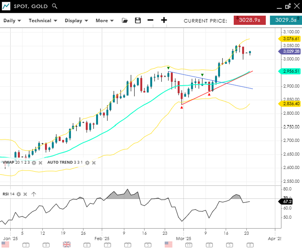Image resolution: width=302 pixels, height=250 pixels.
Task: Zoom out with the minus icon
Action: (x=150, y=21)
